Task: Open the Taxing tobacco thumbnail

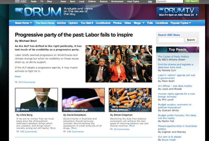Action: 130,100
